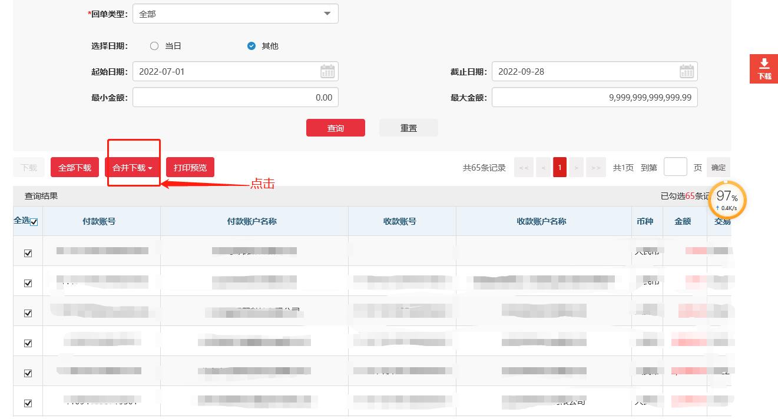Click the floating red 下载 download icon
778x419 pixels.
(764, 68)
